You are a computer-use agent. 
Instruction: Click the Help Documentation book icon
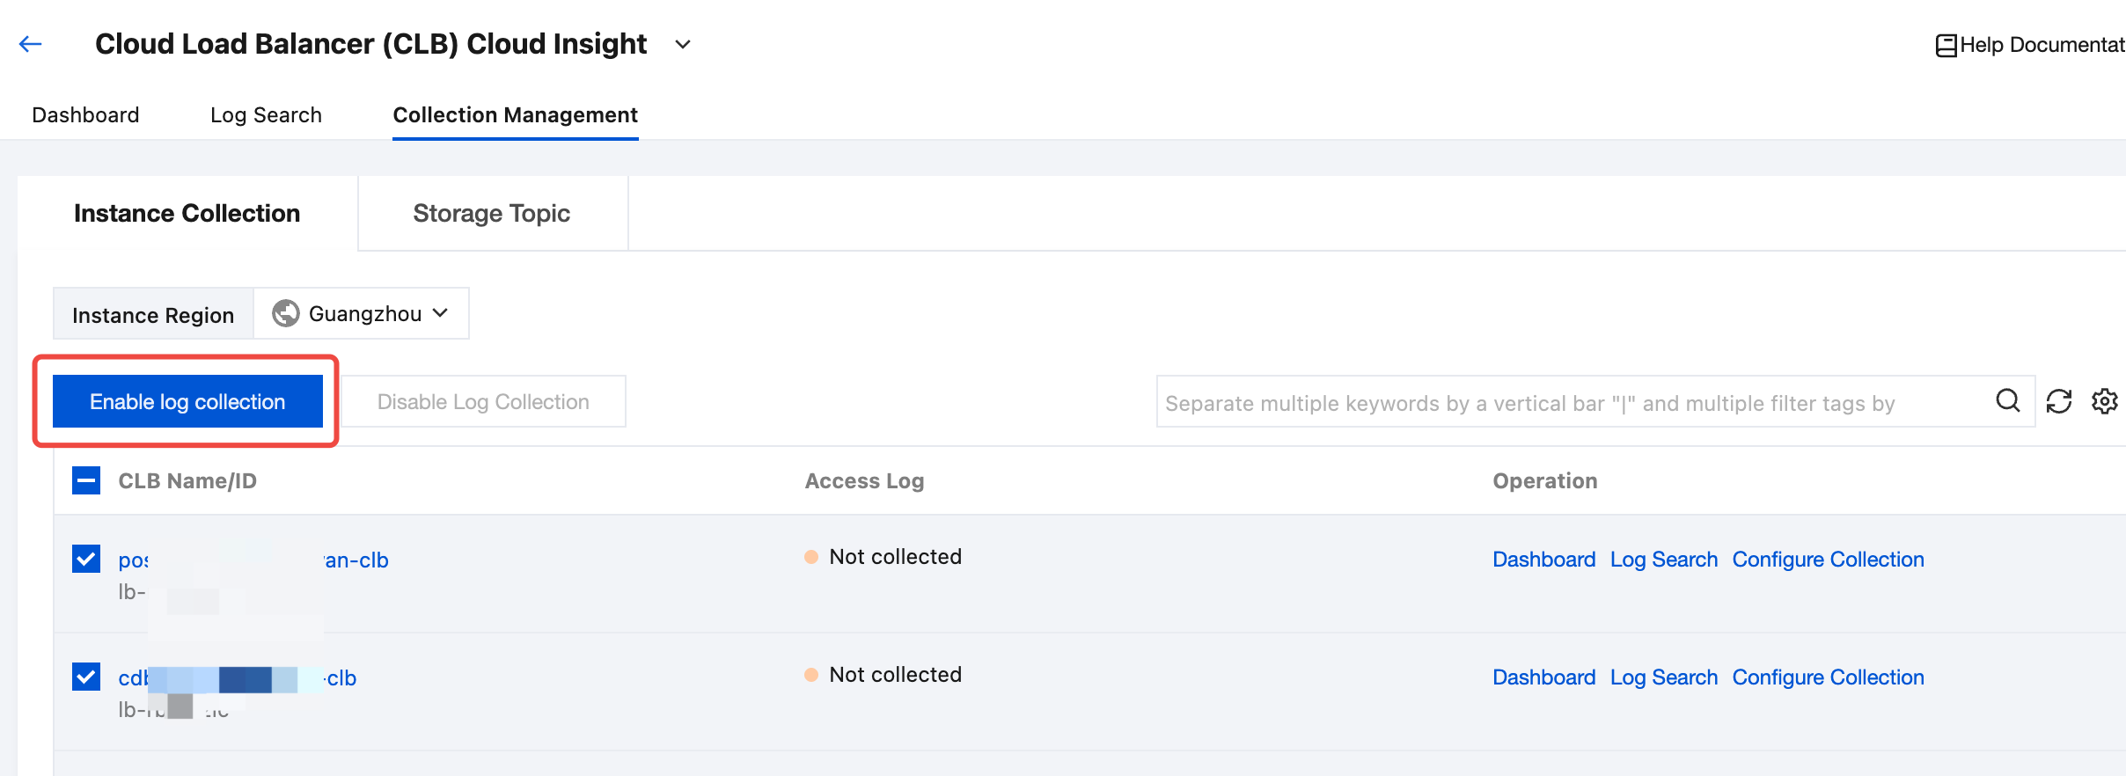pos(1946,45)
